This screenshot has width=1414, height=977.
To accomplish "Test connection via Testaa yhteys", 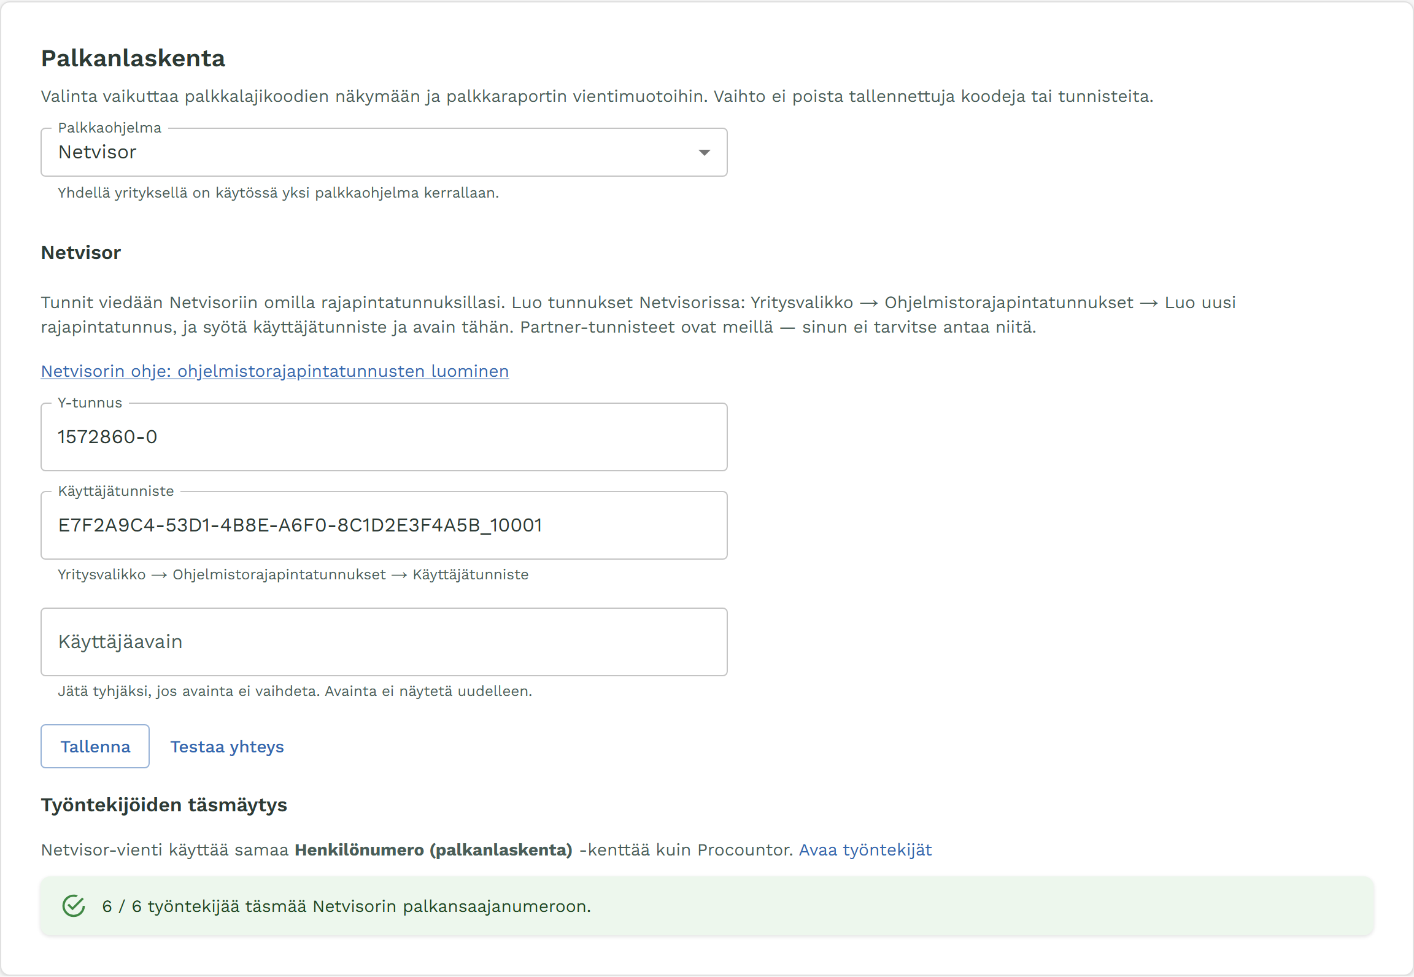I will point(227,746).
